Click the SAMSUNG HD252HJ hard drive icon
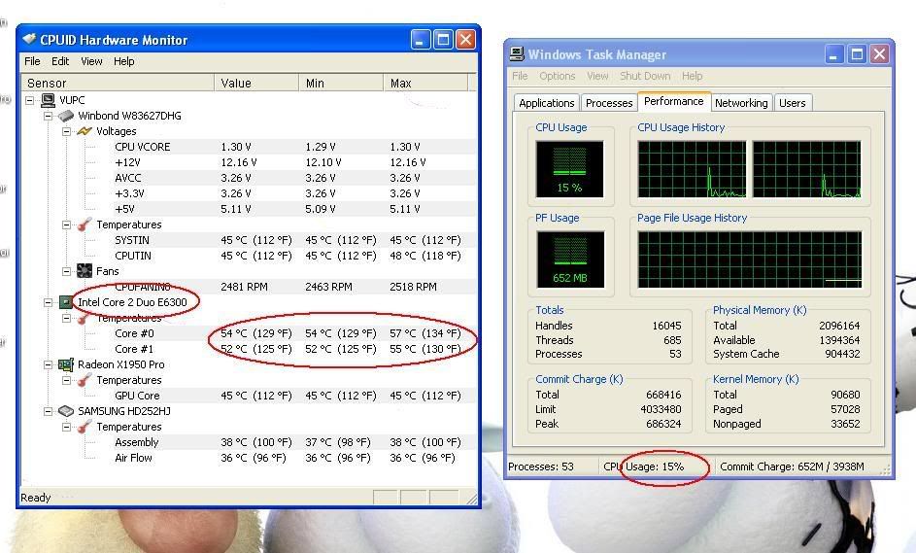 click(x=66, y=411)
